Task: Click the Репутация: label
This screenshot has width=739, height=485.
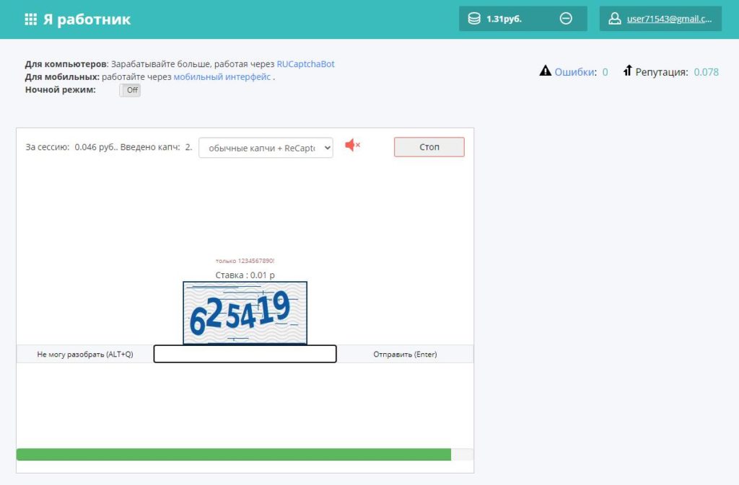Action: [x=662, y=72]
